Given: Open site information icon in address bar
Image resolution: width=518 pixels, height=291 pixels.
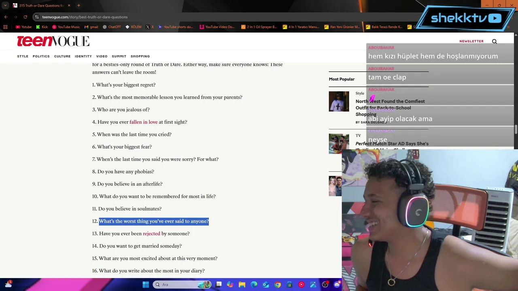Looking at the screenshot, I should 37,17.
